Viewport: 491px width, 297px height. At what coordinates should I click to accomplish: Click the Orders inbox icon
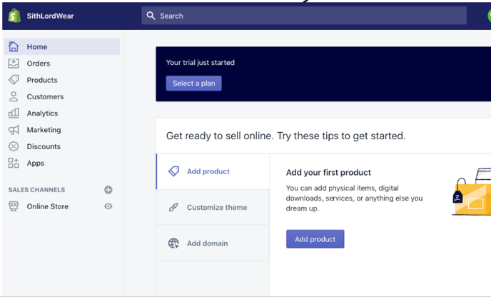(x=14, y=64)
